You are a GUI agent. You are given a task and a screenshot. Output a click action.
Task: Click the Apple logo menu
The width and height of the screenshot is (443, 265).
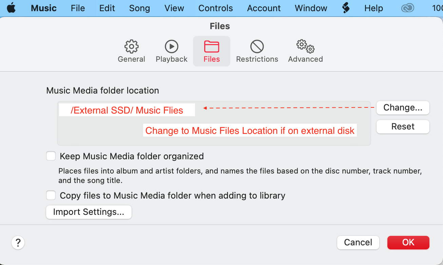[11, 8]
